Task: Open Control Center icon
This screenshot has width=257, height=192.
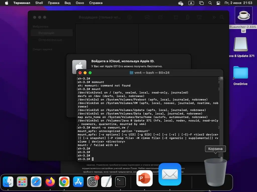Action: (x=218, y=3)
